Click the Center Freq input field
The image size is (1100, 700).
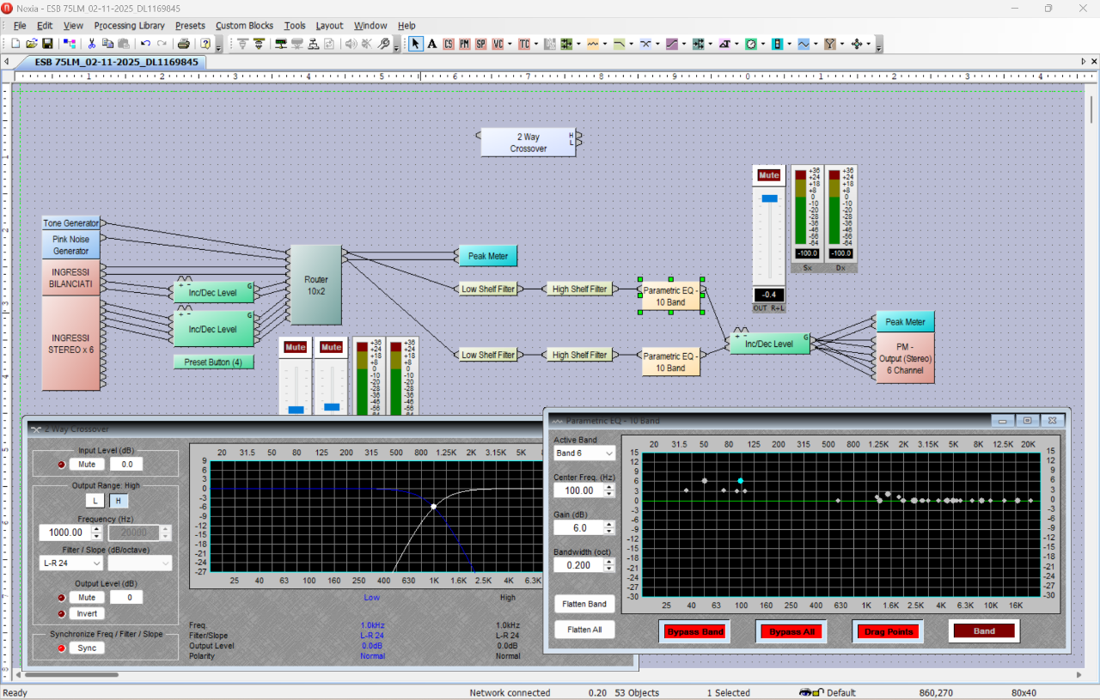(578, 490)
